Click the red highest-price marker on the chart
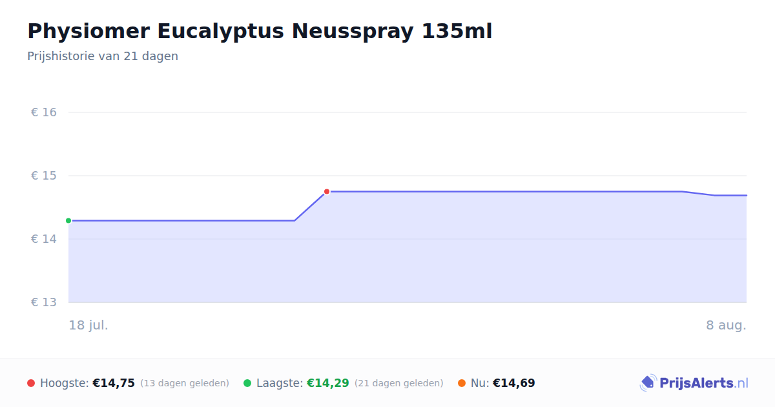The width and height of the screenshot is (775, 407). 327,192
